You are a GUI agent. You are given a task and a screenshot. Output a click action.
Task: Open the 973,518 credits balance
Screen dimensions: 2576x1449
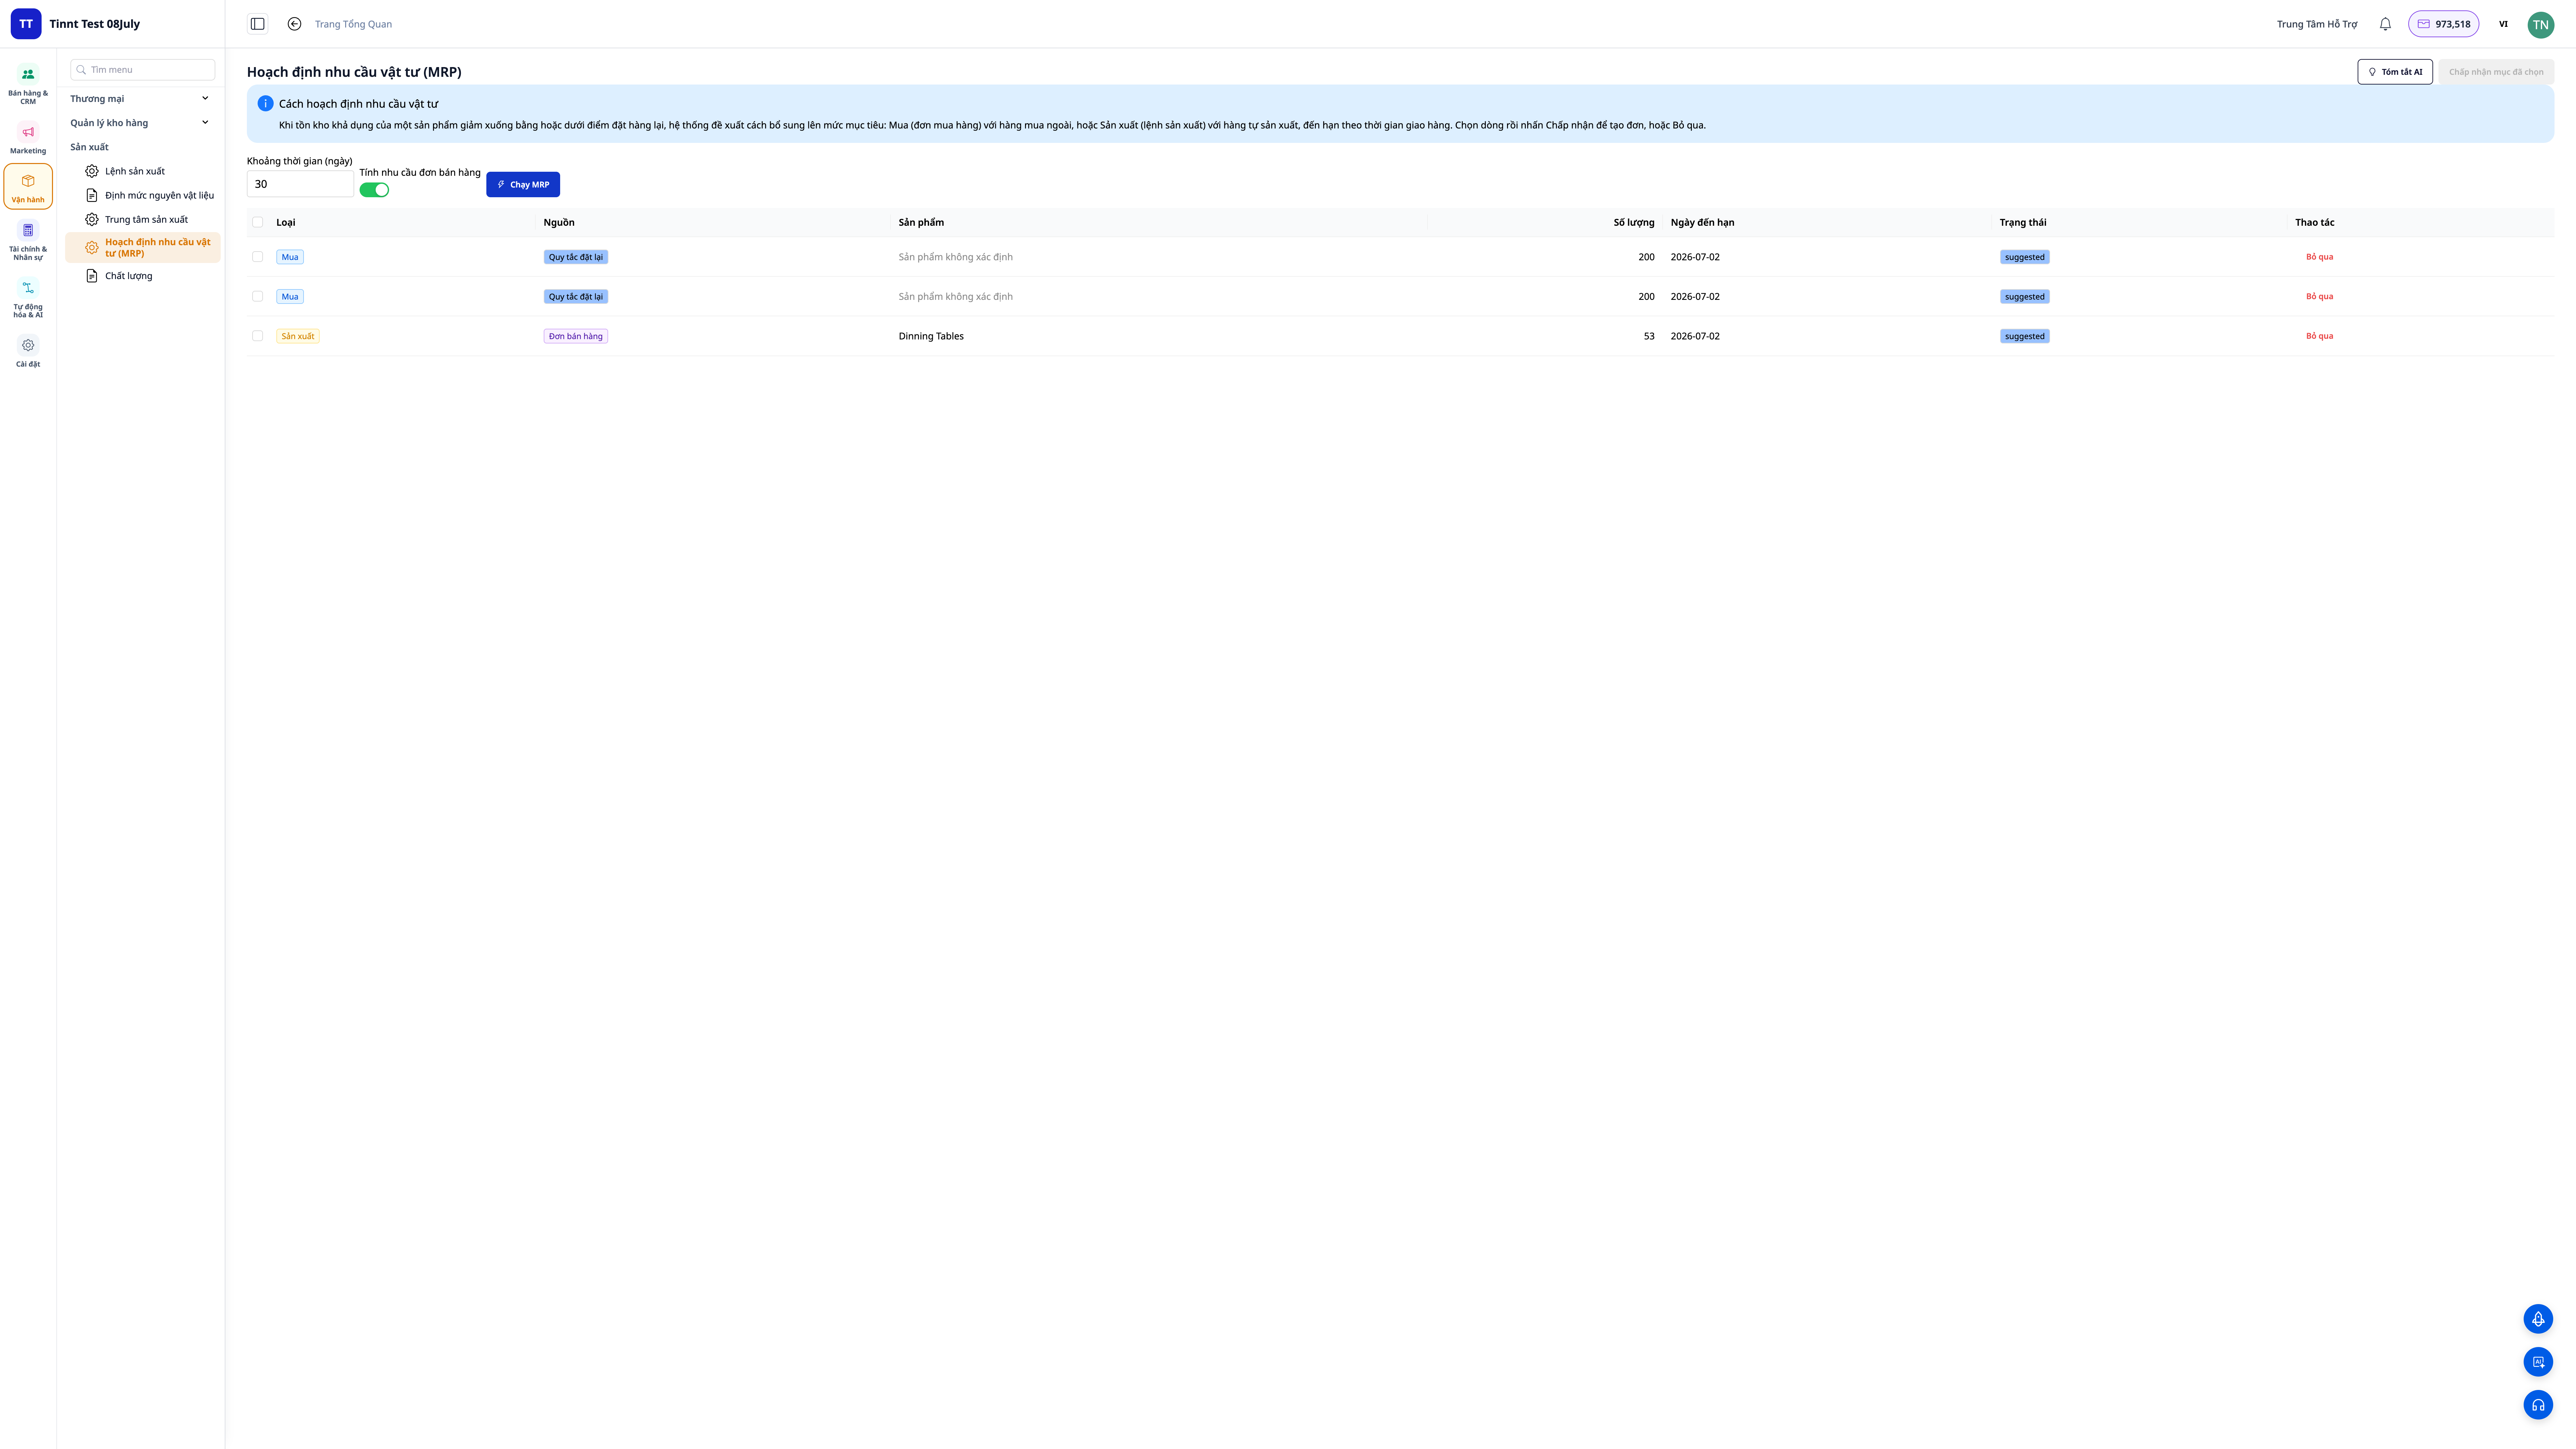[2443, 24]
